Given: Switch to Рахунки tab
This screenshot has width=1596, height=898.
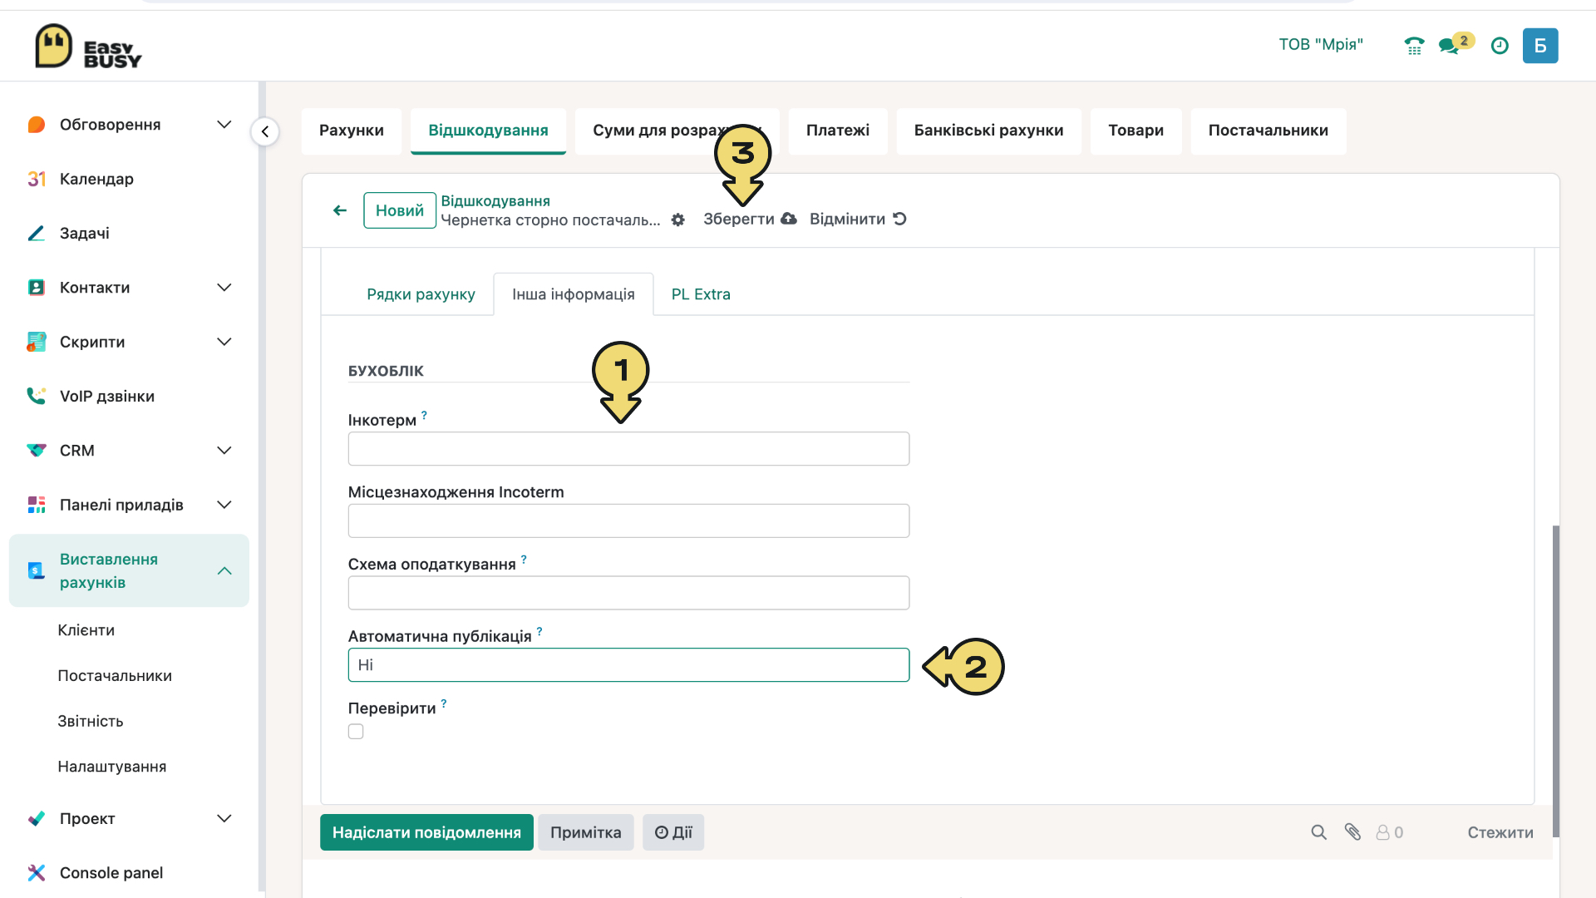Looking at the screenshot, I should tap(352, 131).
